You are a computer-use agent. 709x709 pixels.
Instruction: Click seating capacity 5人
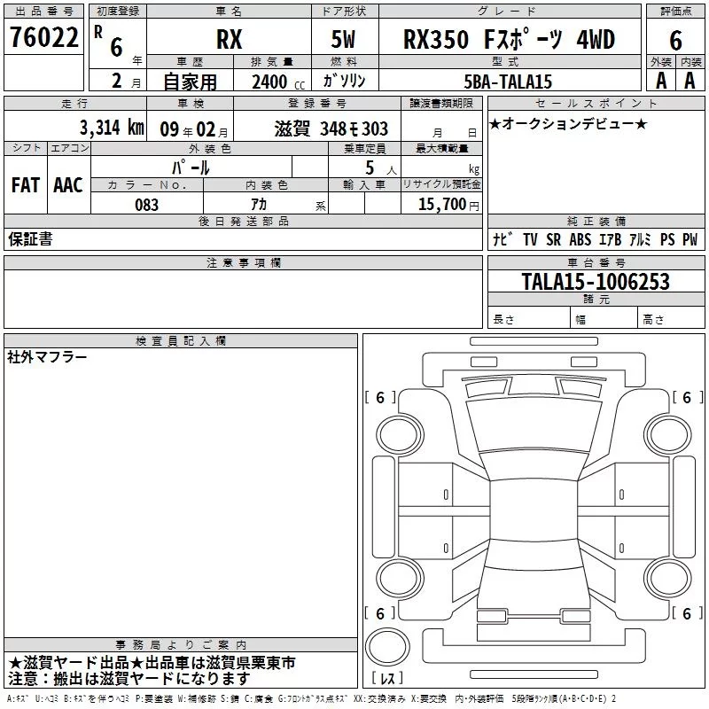(x=381, y=168)
